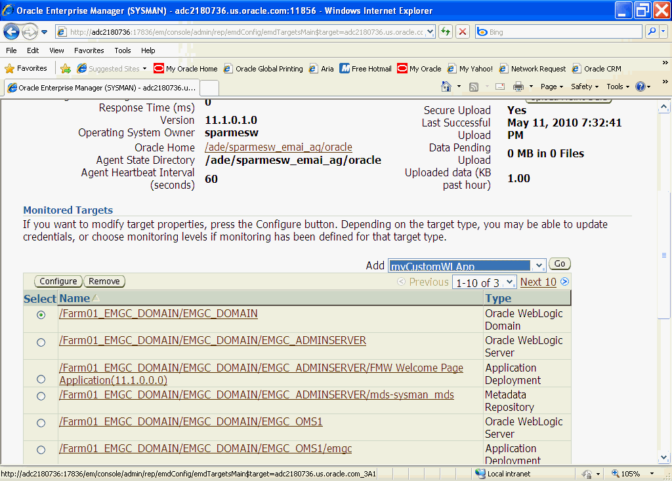
Task: Open the Aria bookmark
Action: pyautogui.click(x=322, y=68)
